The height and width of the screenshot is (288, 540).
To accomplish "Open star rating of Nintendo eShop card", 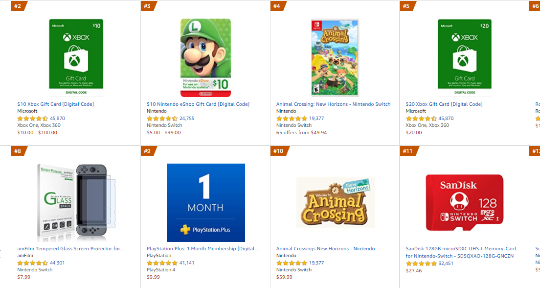I will coord(162,119).
